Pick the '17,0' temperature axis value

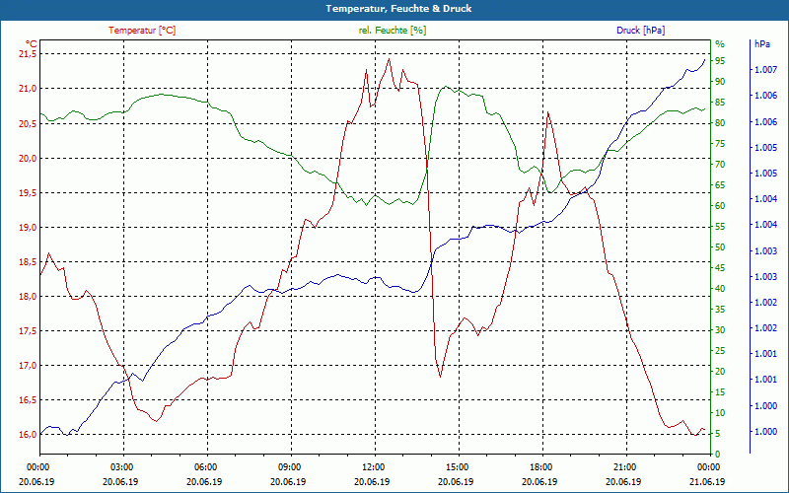(x=28, y=365)
